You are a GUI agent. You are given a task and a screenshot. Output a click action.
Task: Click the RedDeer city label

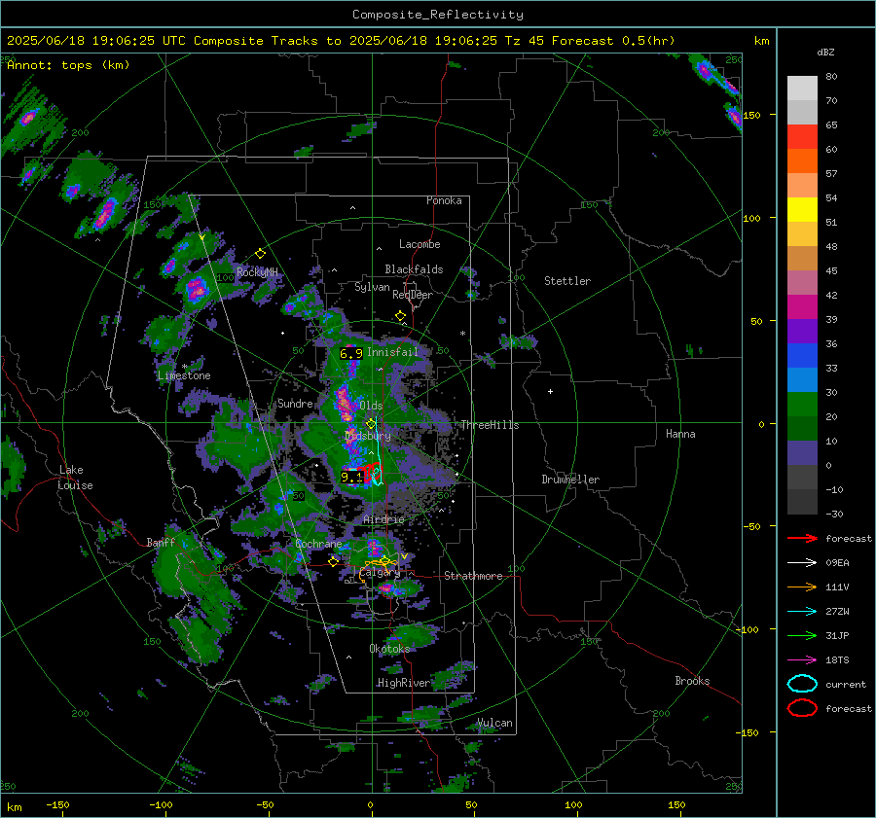pos(413,295)
